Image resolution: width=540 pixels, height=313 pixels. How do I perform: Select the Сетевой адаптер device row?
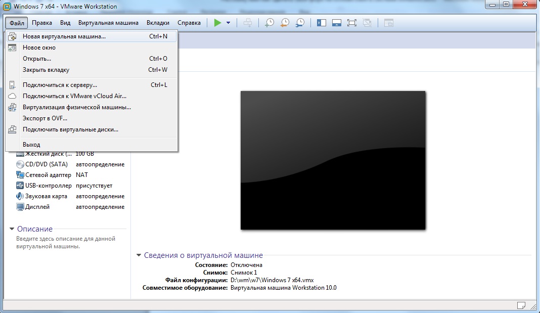[x=71, y=175]
